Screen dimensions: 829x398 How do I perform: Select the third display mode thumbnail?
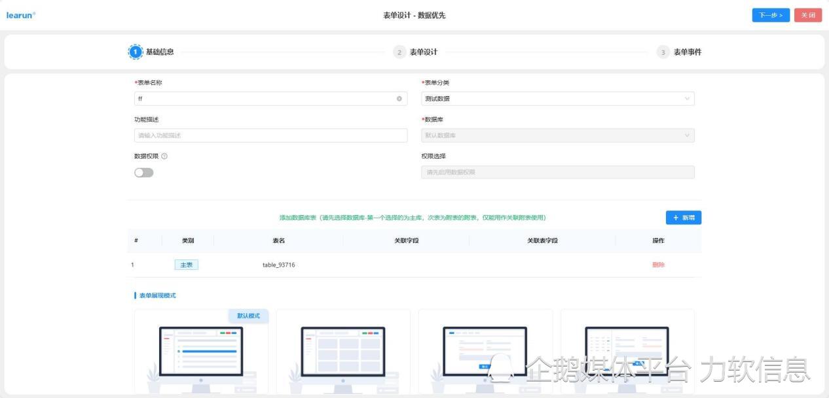(485, 352)
